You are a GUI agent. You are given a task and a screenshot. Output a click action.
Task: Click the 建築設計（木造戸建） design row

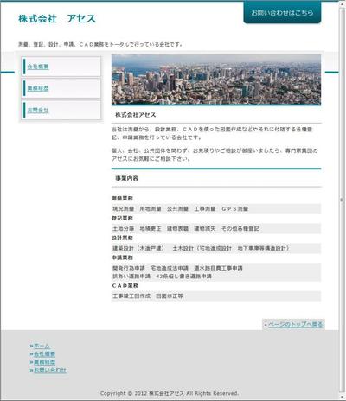point(216,248)
